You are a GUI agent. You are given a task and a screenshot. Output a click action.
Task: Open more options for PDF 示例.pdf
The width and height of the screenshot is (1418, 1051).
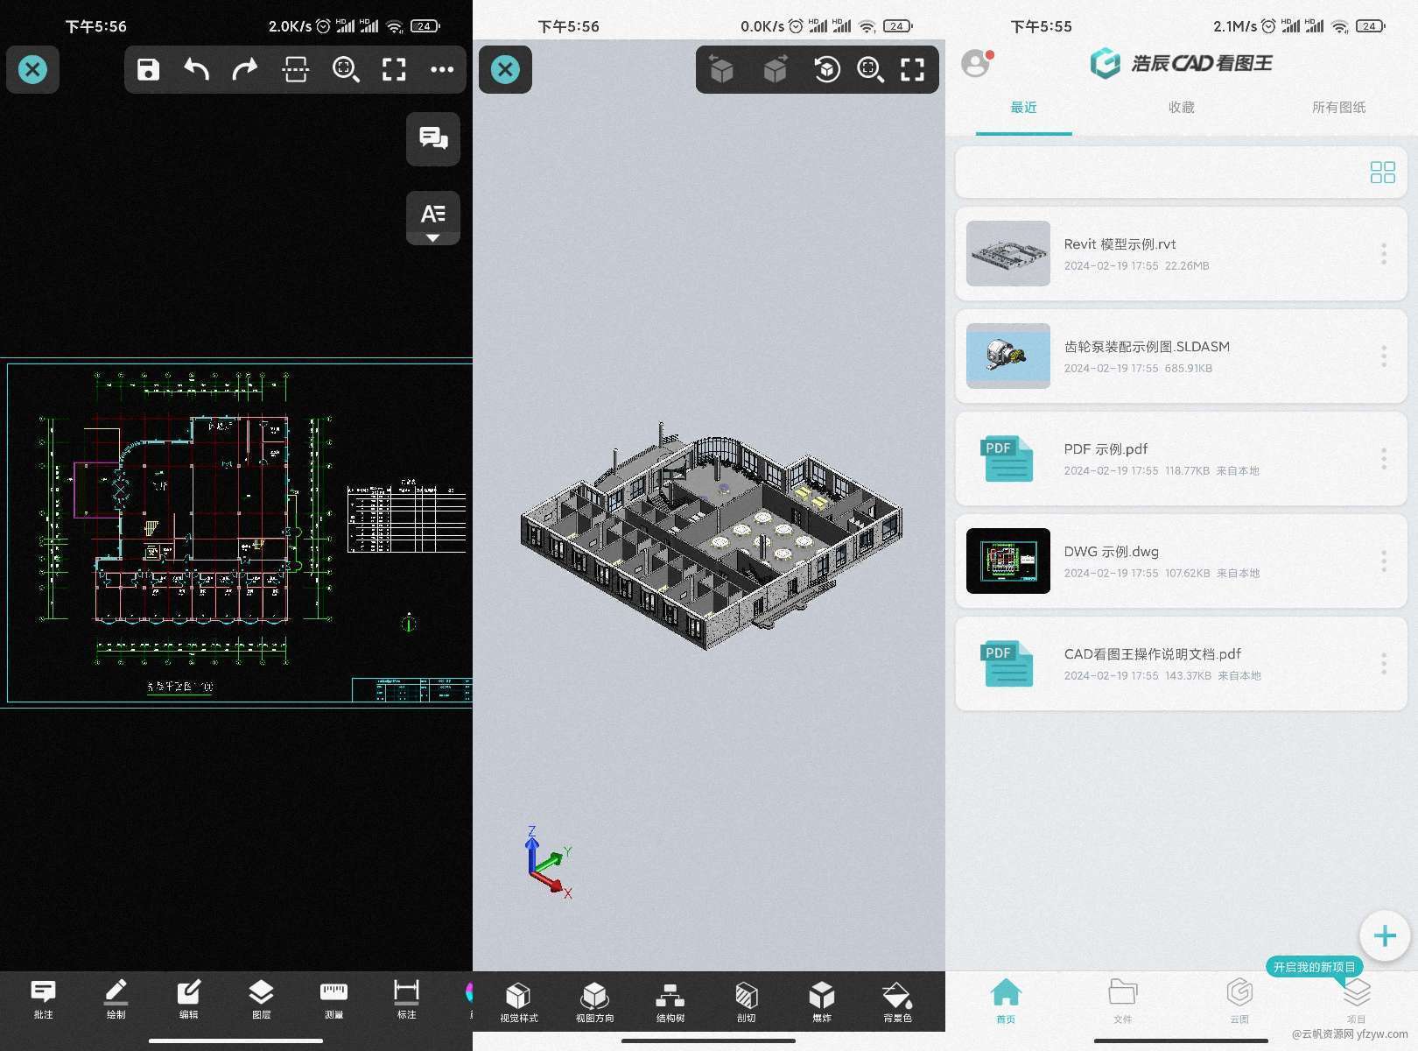coord(1384,459)
